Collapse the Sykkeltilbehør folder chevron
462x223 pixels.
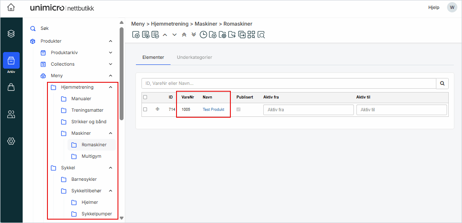(110, 191)
